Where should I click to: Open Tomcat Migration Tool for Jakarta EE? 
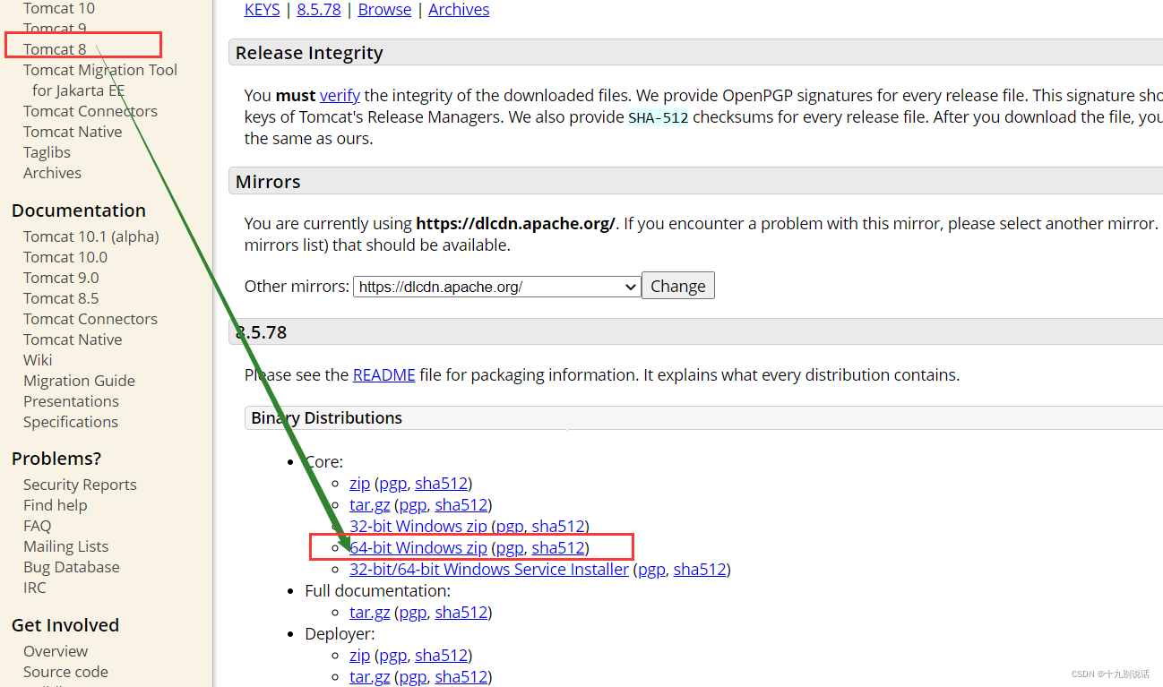coord(100,80)
